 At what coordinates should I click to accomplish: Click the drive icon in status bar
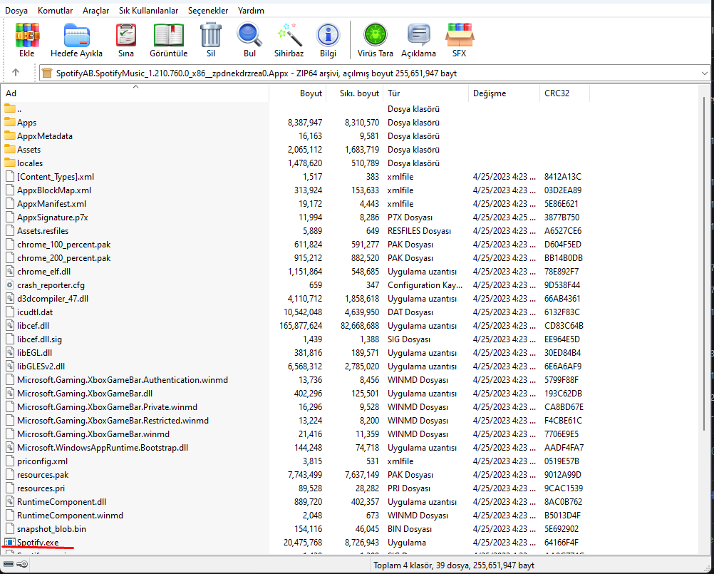[x=9, y=565]
